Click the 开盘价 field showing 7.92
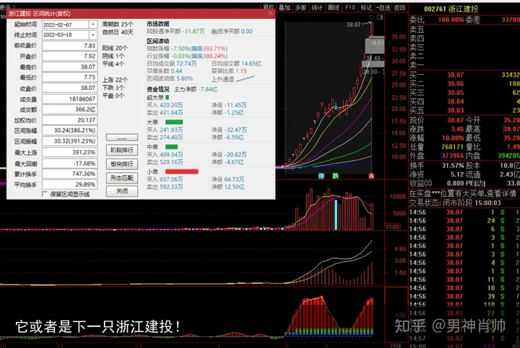Viewport: 520px width, 348px height. click(x=69, y=56)
